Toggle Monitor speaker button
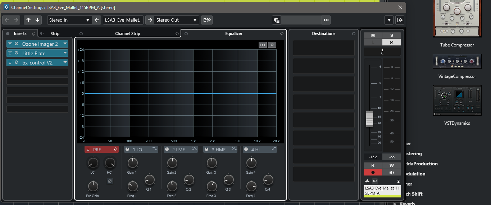Viewport: 491px width, 205px height. (x=391, y=172)
